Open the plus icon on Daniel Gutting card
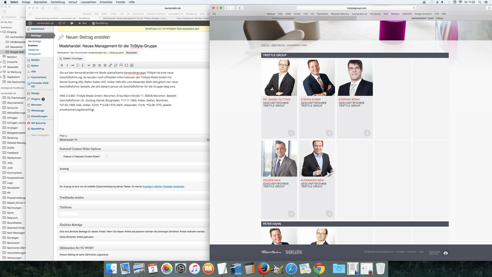The image size is (492, 277). [x=291, y=133]
